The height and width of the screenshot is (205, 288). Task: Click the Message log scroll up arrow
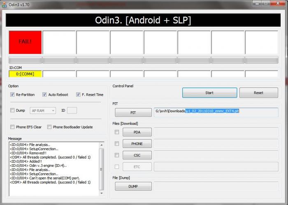coord(101,145)
